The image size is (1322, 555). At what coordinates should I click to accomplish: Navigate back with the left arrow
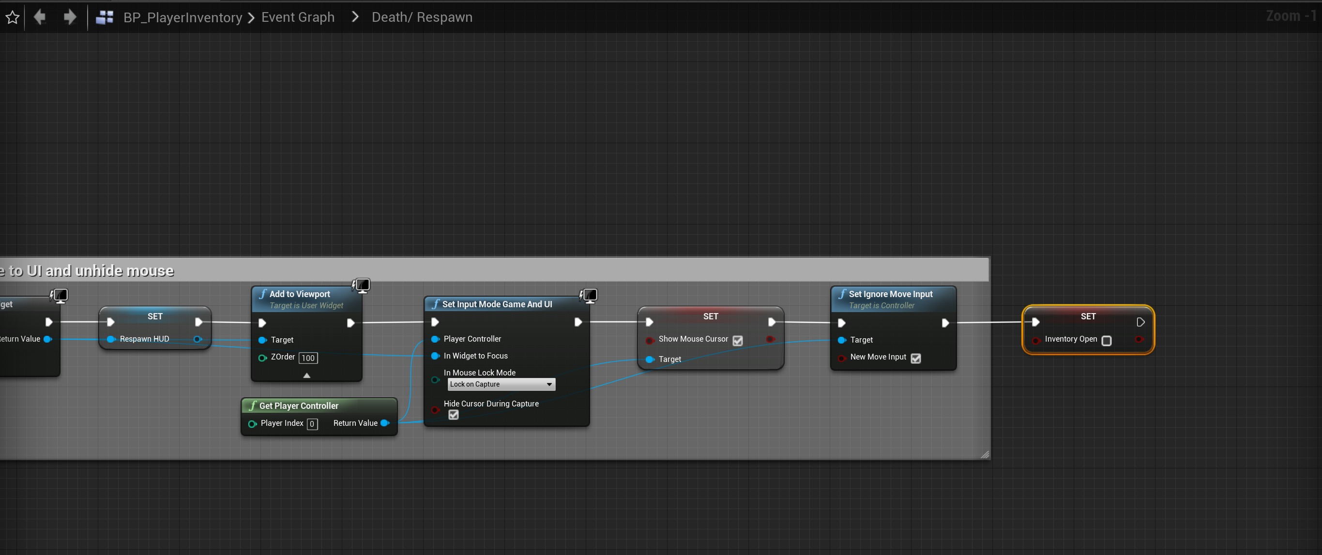[x=40, y=17]
